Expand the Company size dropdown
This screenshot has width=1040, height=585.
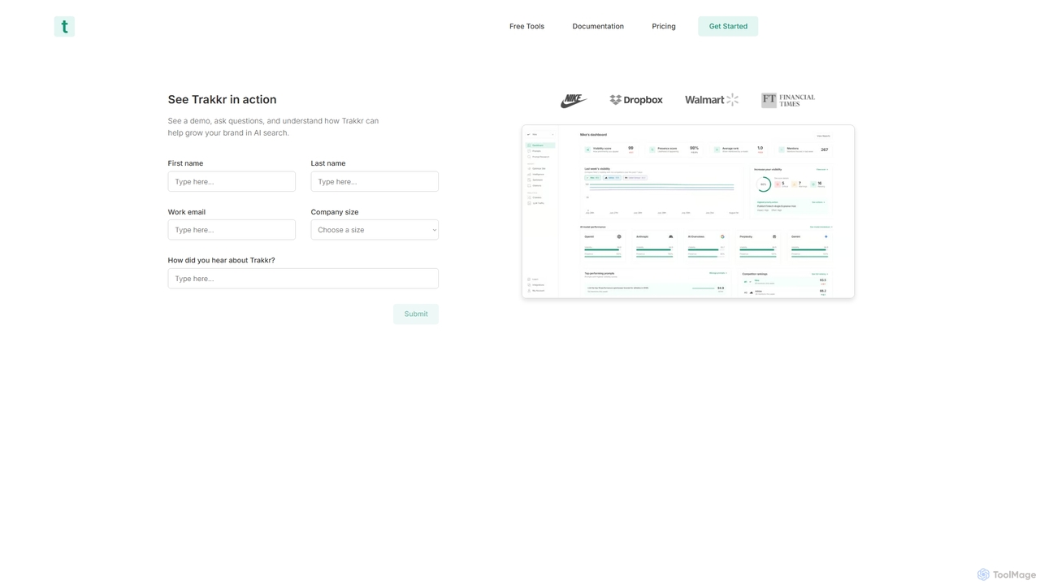pos(375,230)
